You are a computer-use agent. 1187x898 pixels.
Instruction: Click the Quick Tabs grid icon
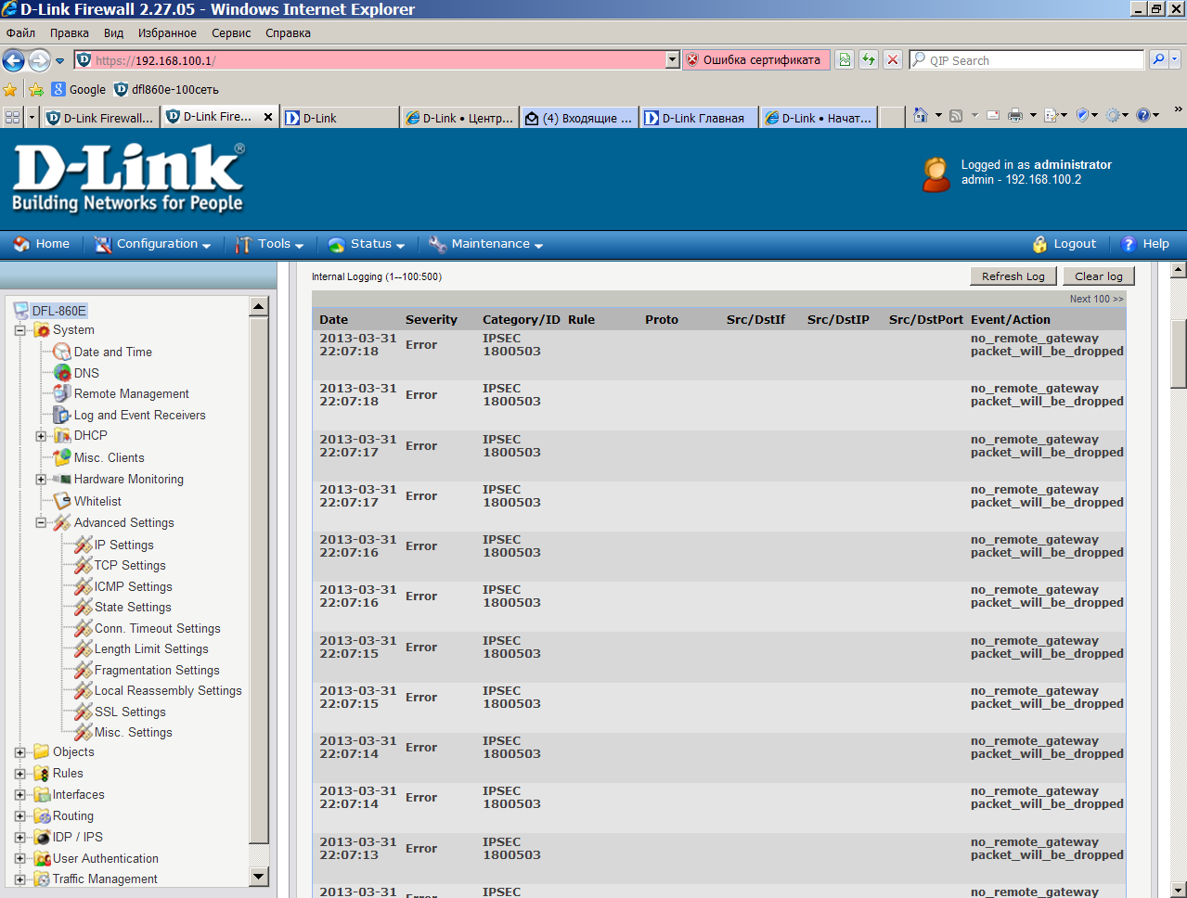[x=13, y=118]
